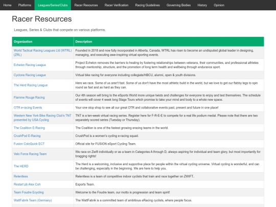Follow The HERD organization link
Viewport: 276px width, 207px height.
(21, 166)
